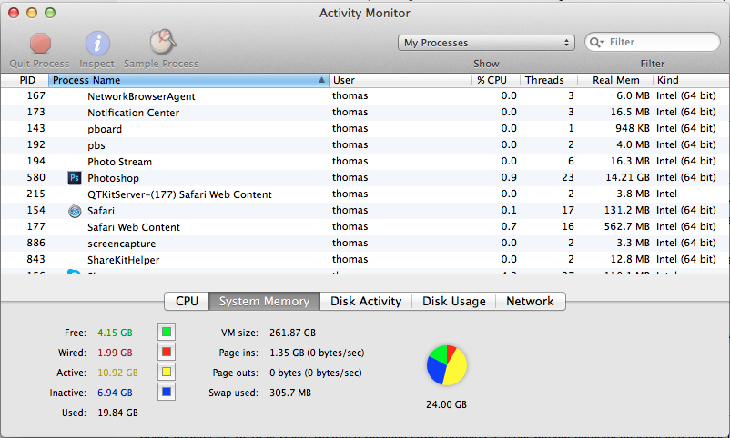Viewport: 730px width, 438px height.
Task: Click the Page ins 1.35 GB value
Action: (x=317, y=353)
